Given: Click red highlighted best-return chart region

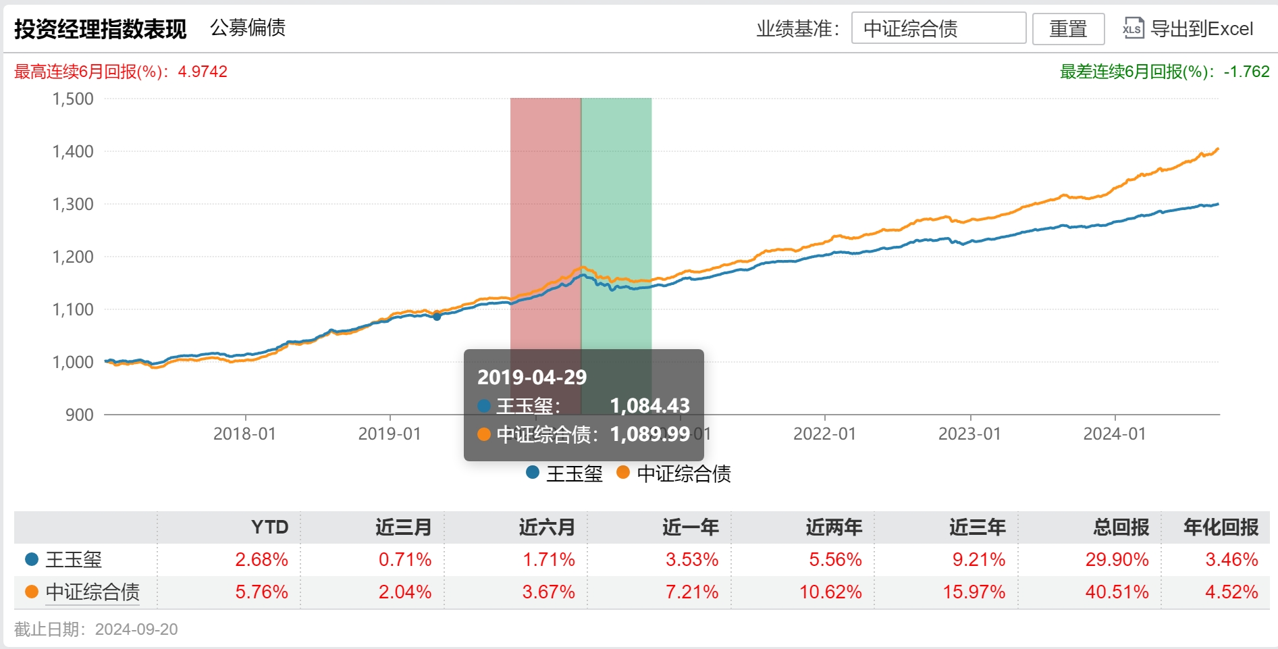Looking at the screenshot, I should 545,203.
